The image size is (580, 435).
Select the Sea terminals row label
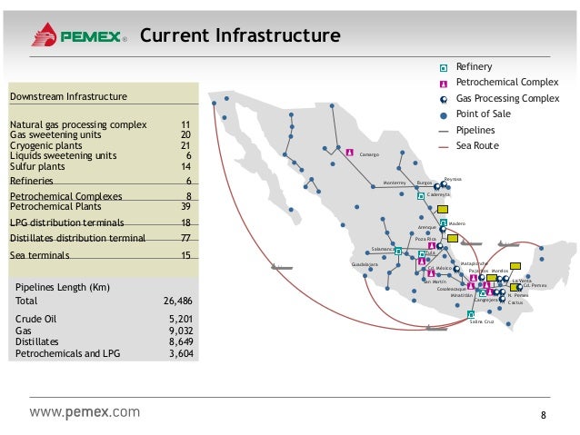[40, 255]
